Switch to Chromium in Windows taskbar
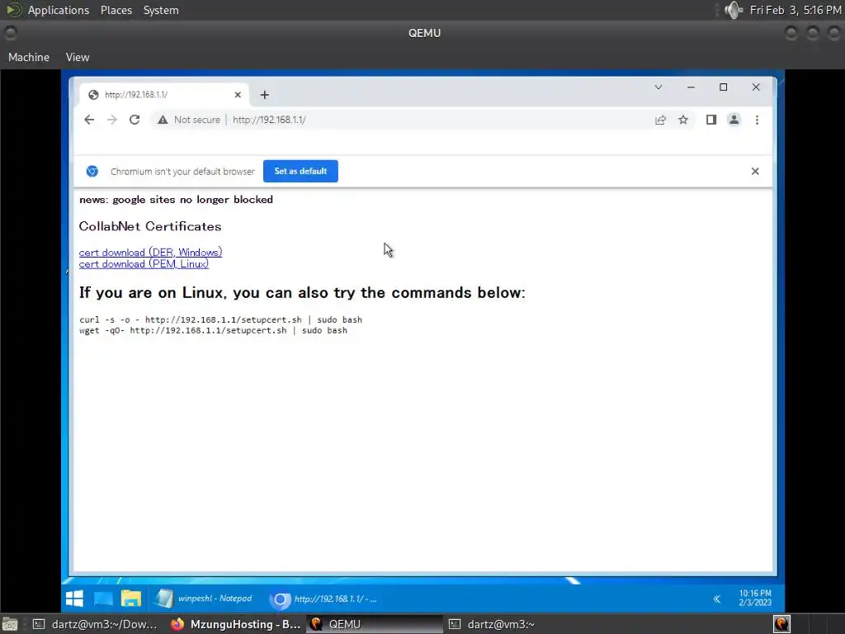The width and height of the screenshot is (845, 634). pyautogui.click(x=323, y=599)
